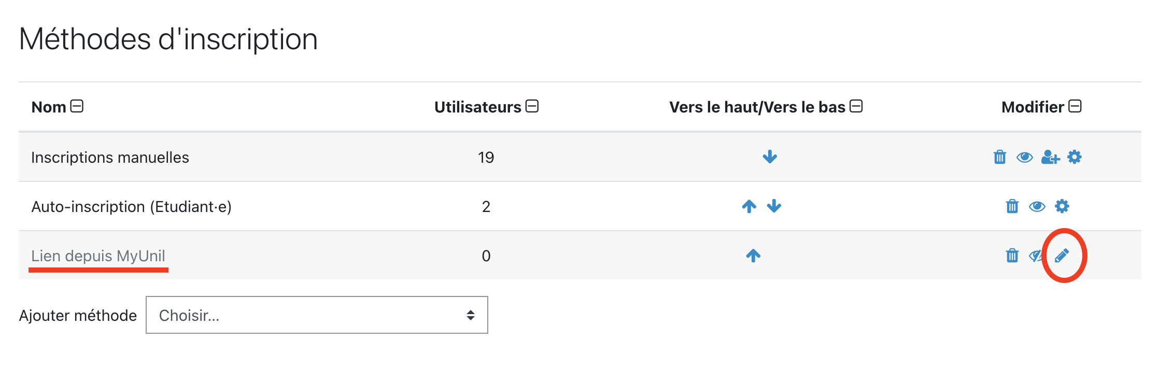Edit Lien depuis MyUnil with pencil icon
Screen dimensions: 1159x368
tap(1062, 256)
